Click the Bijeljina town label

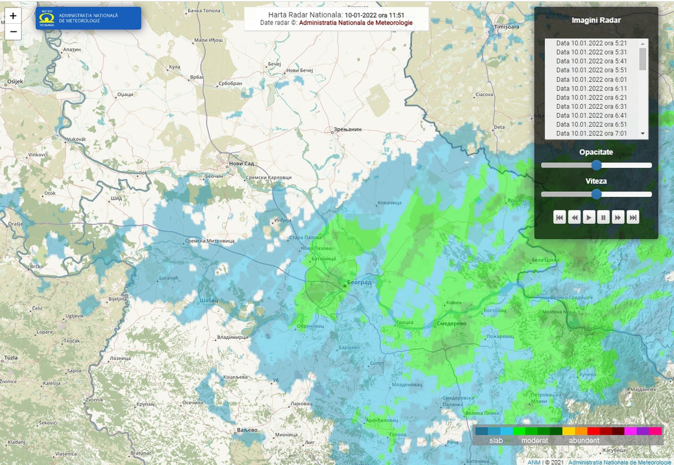click(118, 299)
